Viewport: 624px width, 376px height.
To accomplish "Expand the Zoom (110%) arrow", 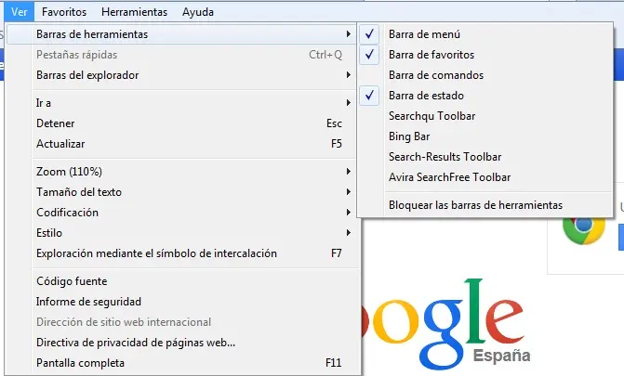I will (349, 172).
